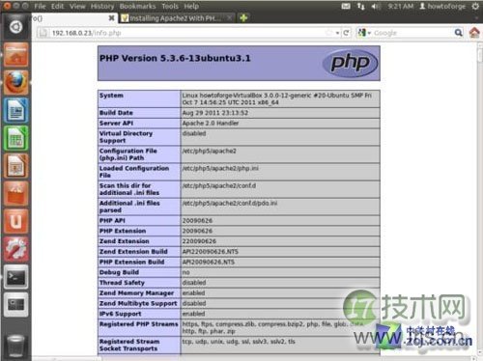
Task: Open the Ubuntu Dash home button
Action: pos(15,27)
